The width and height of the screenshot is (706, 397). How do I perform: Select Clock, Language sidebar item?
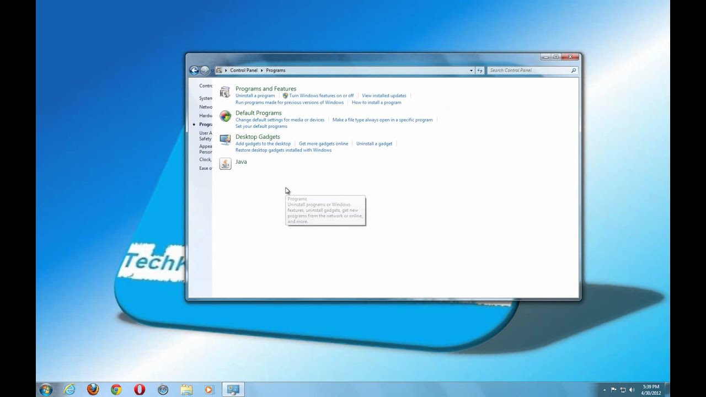[206, 159]
